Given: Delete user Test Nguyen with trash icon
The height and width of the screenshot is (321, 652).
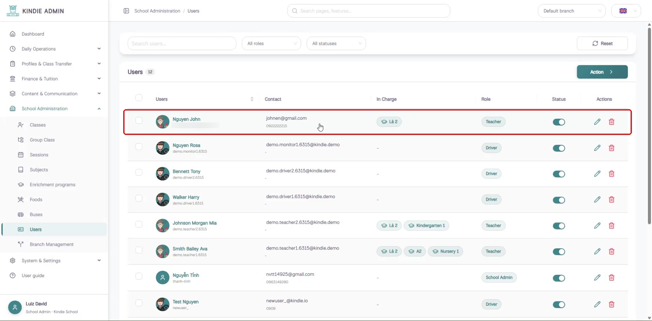Looking at the screenshot, I should (612, 304).
